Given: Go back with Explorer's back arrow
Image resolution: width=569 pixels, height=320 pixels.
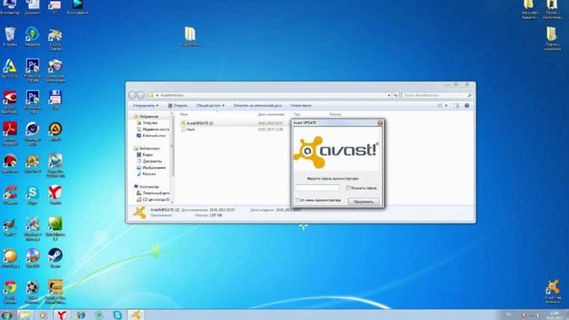Looking at the screenshot, I should pos(132,95).
